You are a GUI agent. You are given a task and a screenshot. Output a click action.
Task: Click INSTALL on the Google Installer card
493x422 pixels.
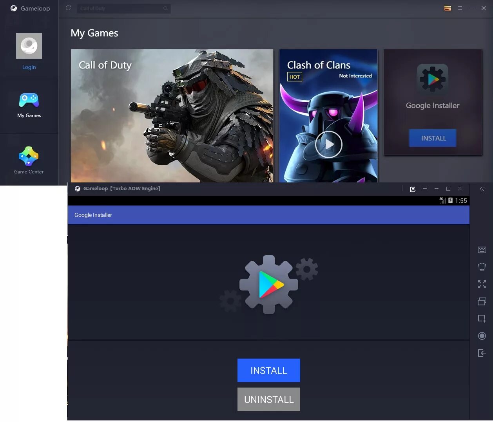[433, 138]
